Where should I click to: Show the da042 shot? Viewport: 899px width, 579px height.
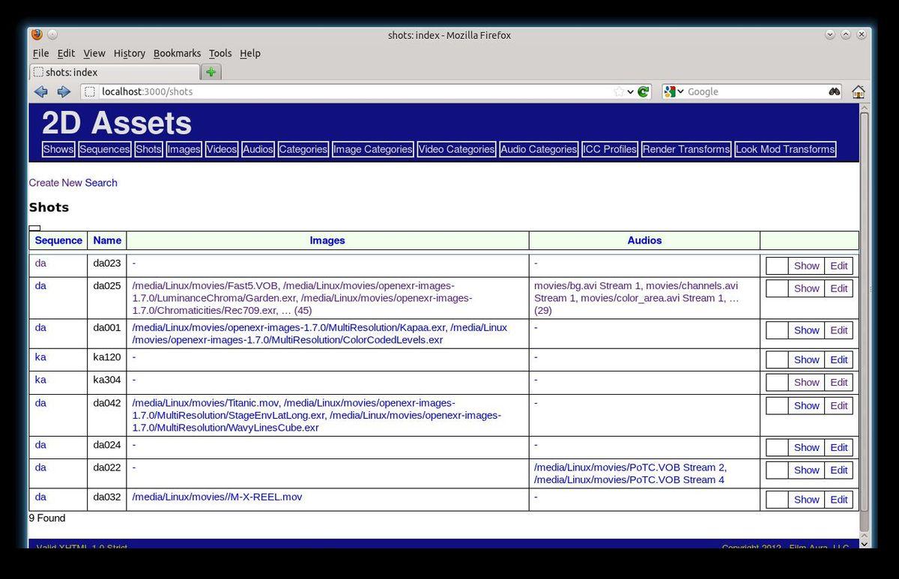pyautogui.click(x=807, y=405)
